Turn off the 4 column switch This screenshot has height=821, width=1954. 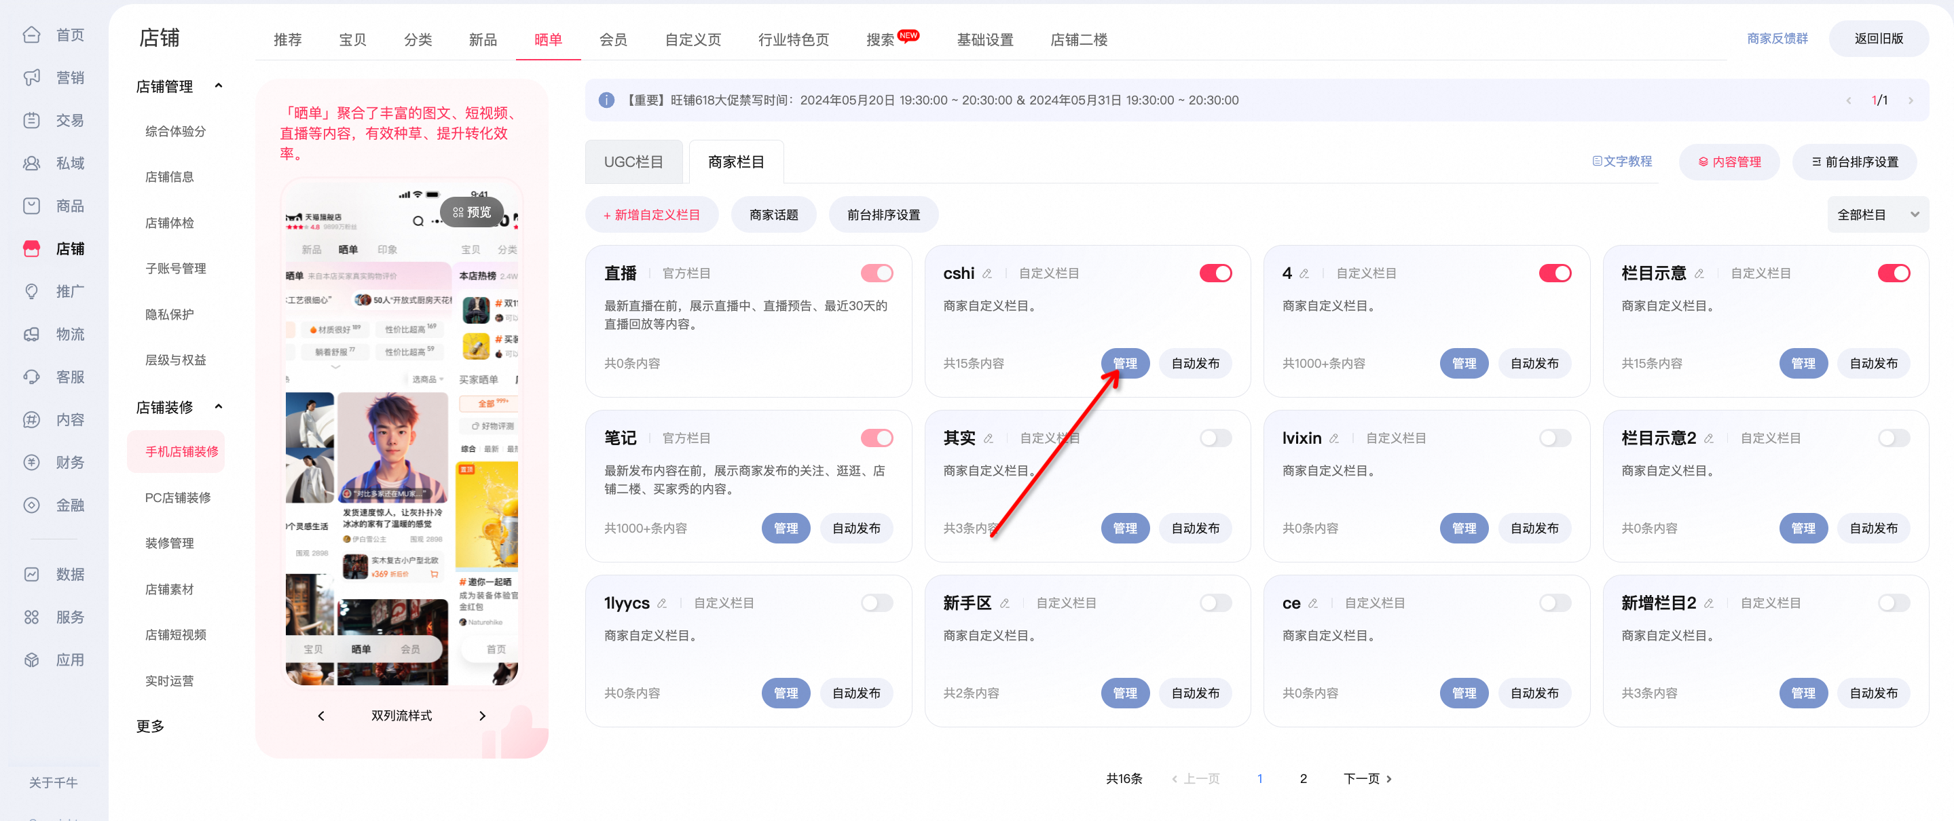(x=1555, y=273)
